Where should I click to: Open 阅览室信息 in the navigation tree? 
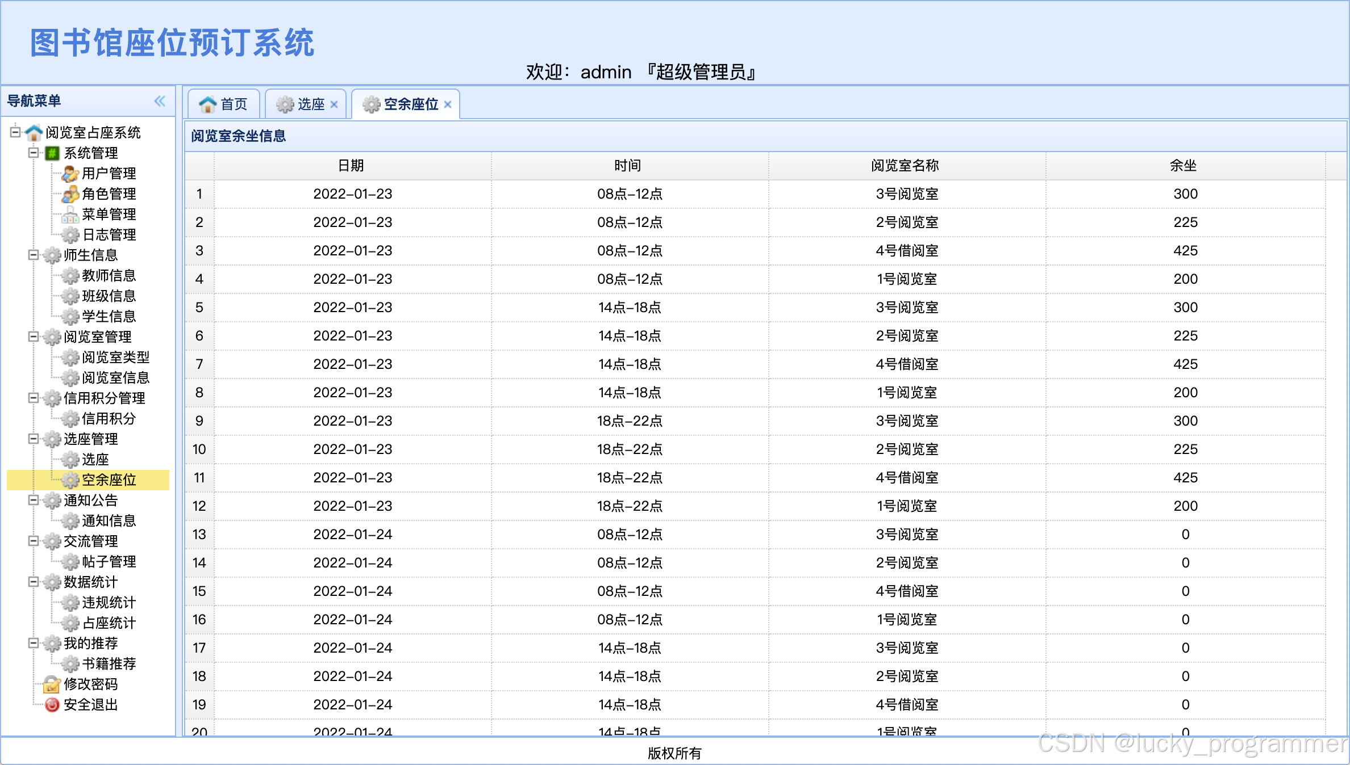(115, 378)
